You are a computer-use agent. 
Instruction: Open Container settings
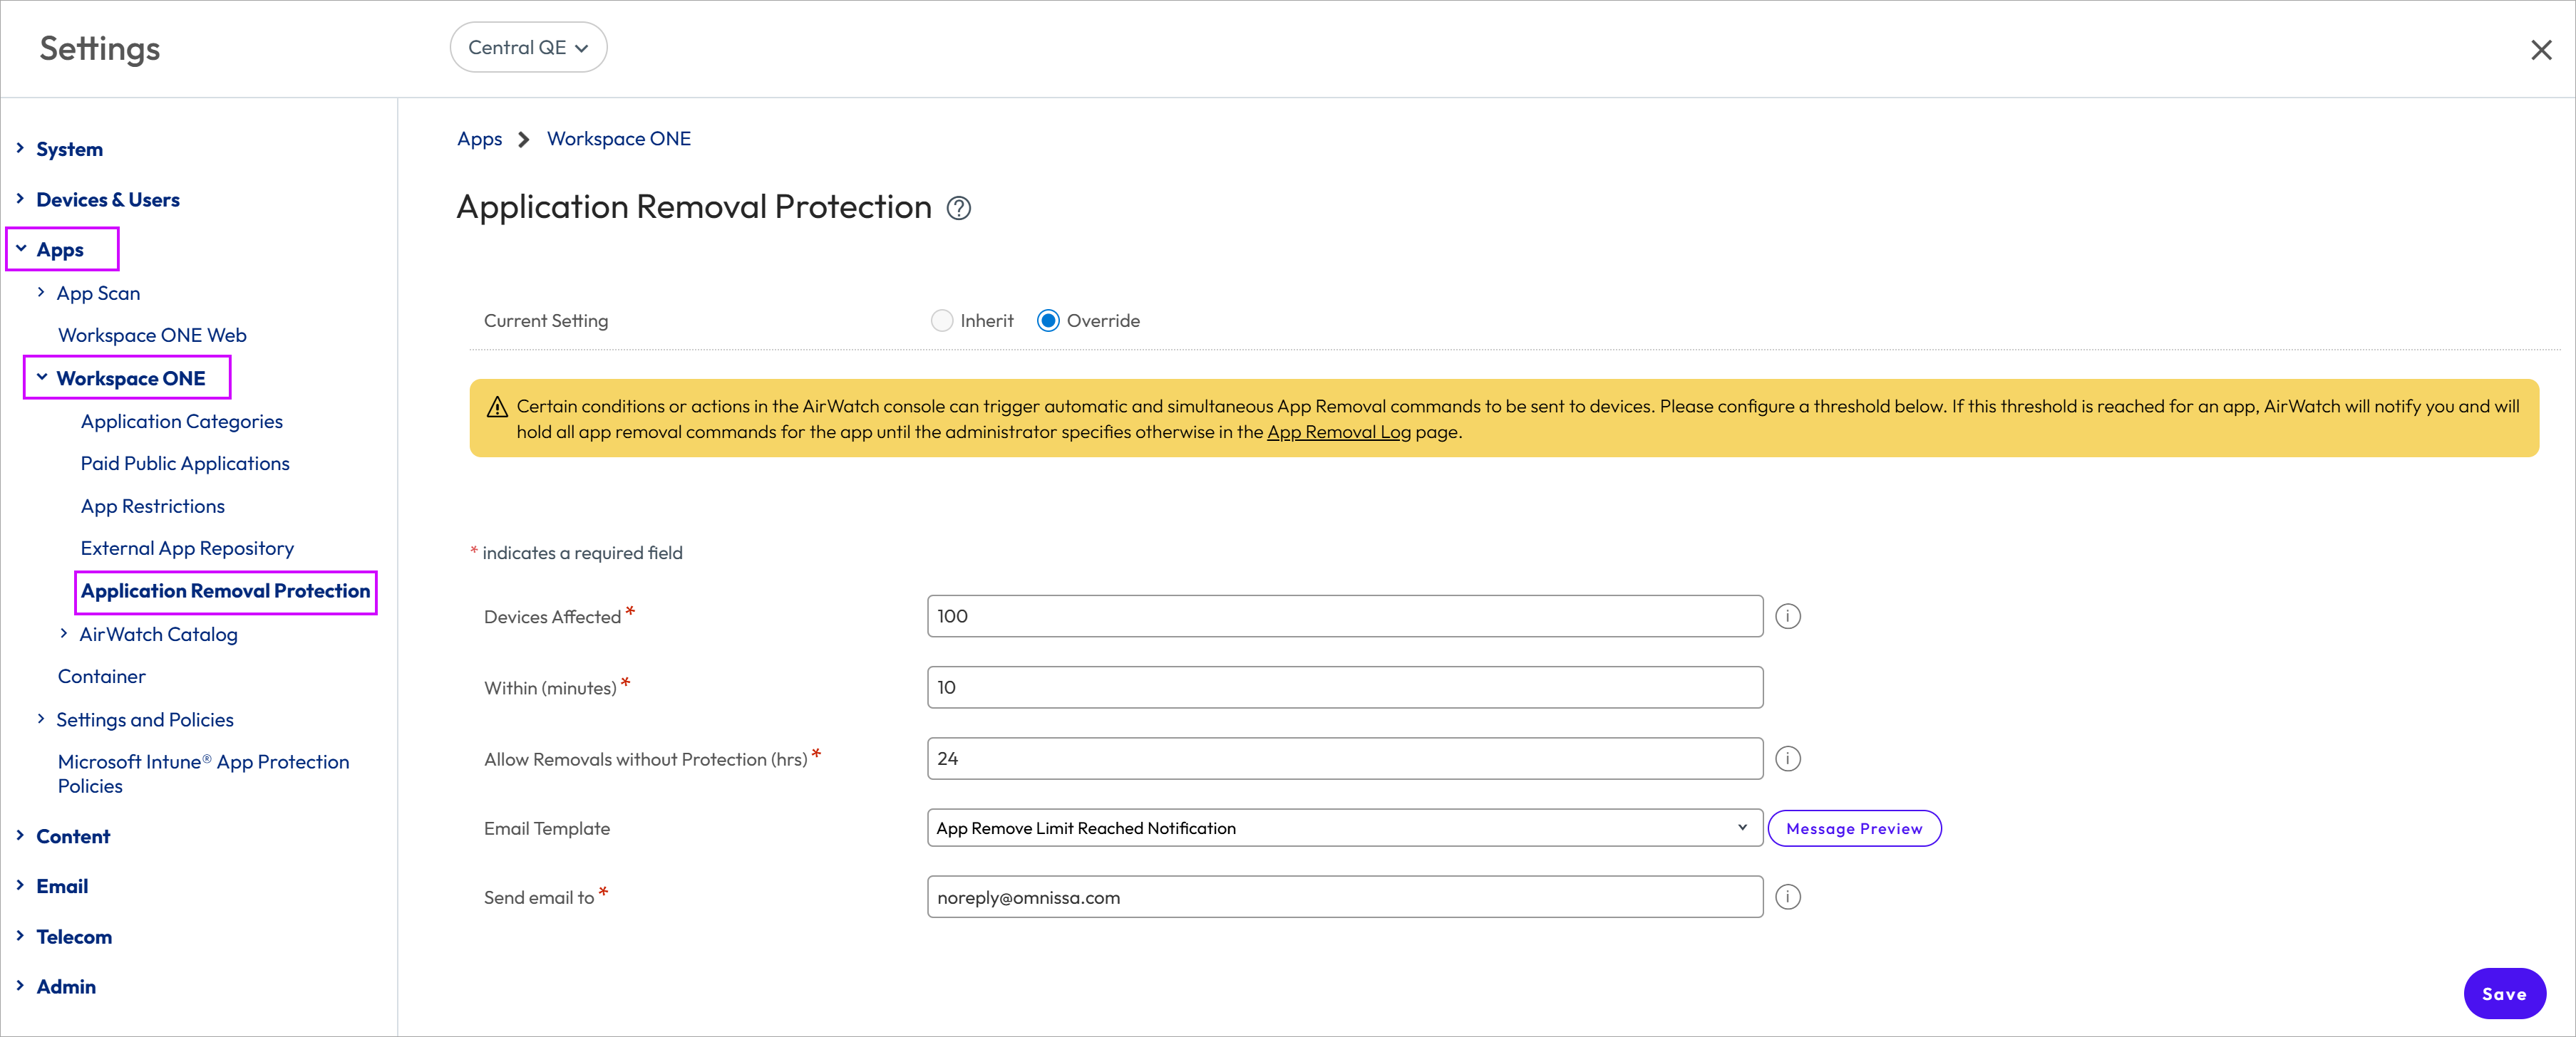(x=102, y=677)
